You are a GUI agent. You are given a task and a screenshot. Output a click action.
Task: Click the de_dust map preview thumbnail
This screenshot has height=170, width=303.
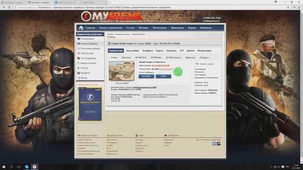[122, 71]
